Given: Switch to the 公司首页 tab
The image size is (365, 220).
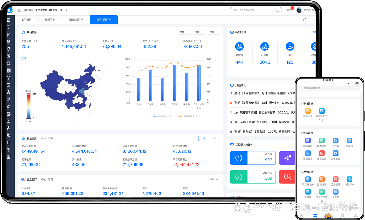Looking at the screenshot, I should (27, 20).
